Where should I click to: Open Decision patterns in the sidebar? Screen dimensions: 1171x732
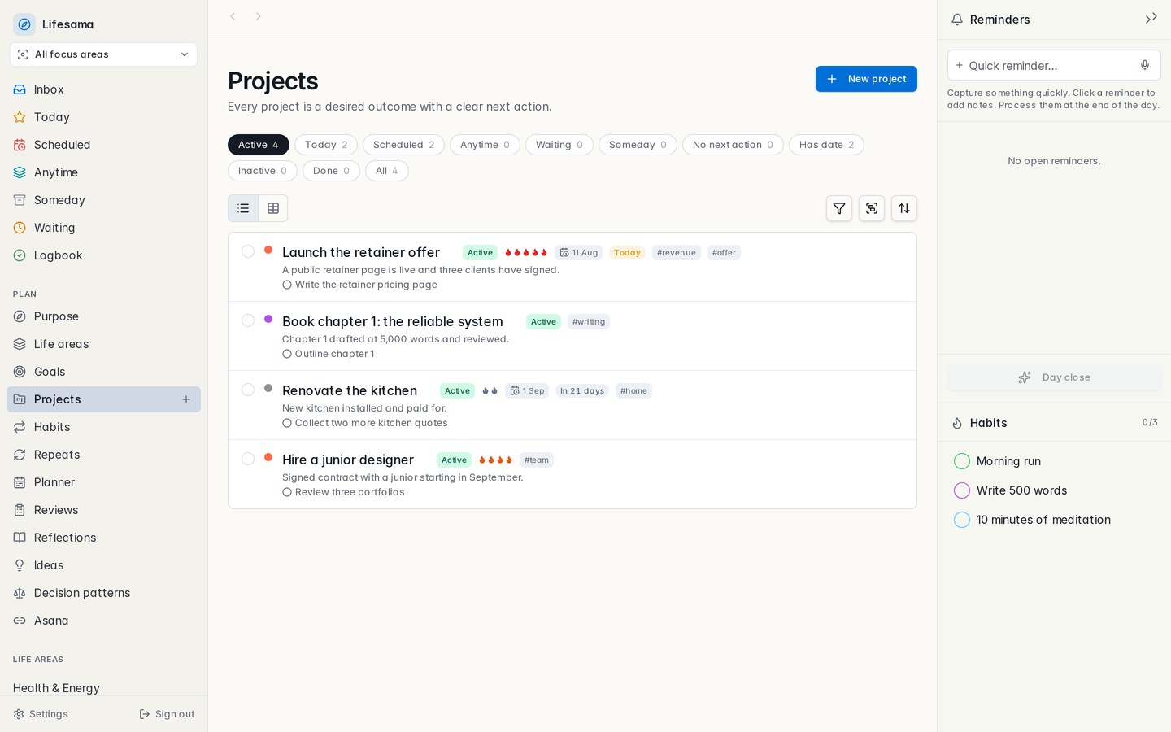pyautogui.click(x=103, y=593)
